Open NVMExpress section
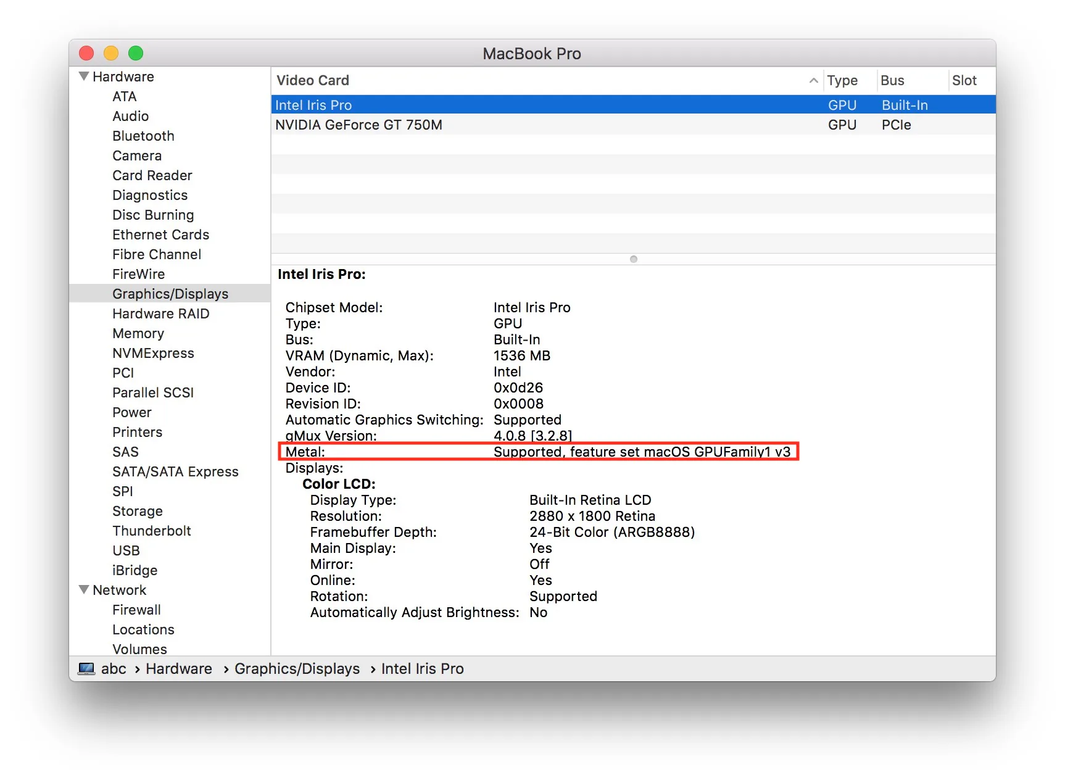Screen dimensions: 1065x780 (x=153, y=353)
